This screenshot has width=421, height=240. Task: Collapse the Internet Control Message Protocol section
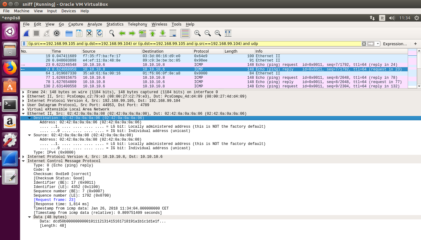pos(23,161)
